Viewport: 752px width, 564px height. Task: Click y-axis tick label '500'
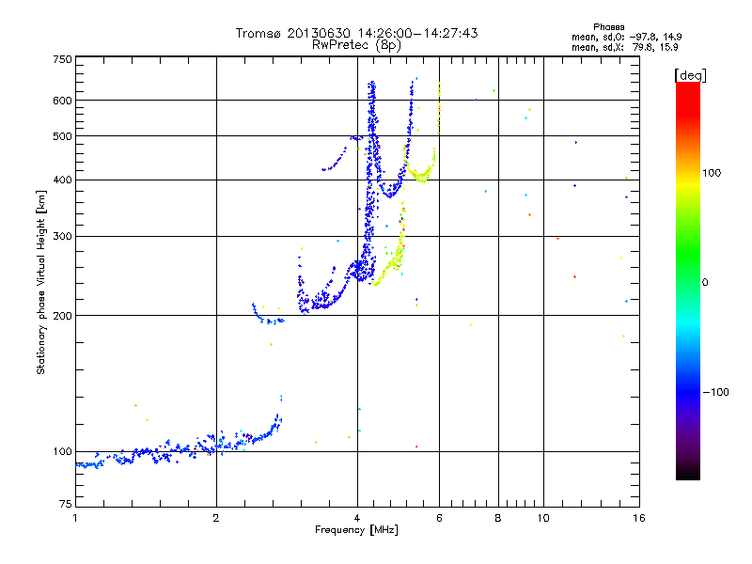(62, 136)
